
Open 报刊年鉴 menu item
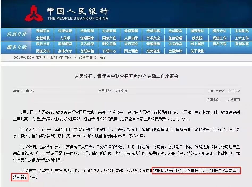(242, 44)
